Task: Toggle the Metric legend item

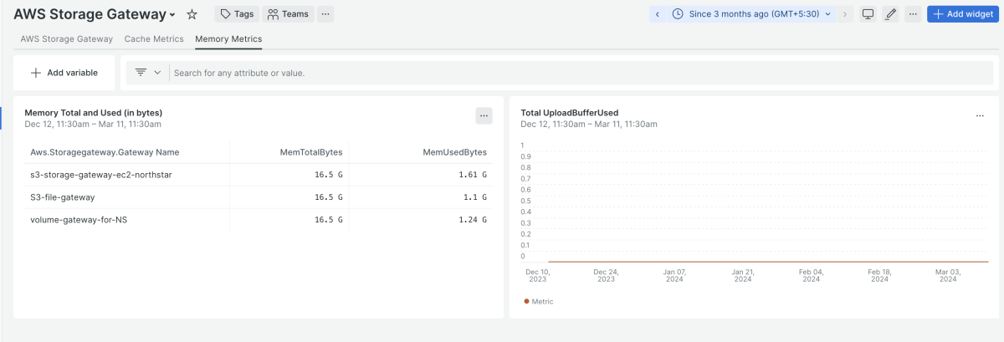Action: (x=539, y=301)
